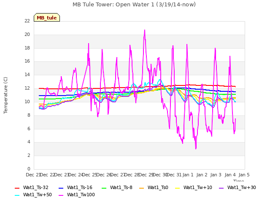This screenshot has width=270, height=203.
Task: Click the magenta minimum near Jan 1
Action: 196,148
